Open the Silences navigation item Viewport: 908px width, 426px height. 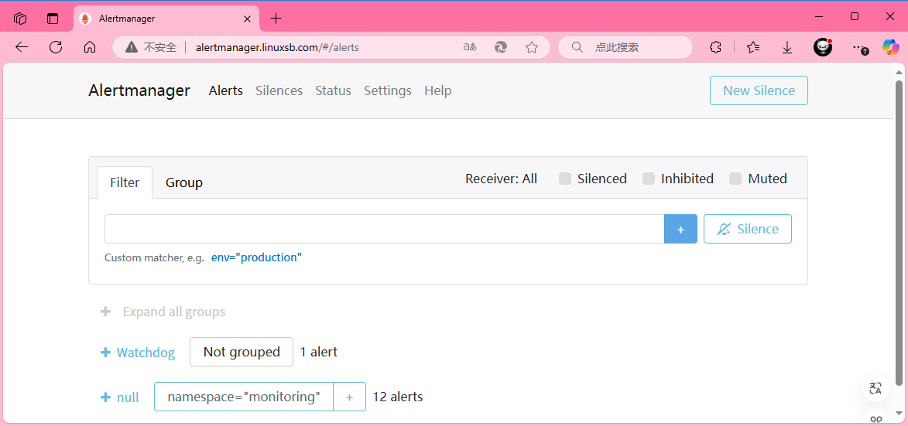click(x=279, y=90)
